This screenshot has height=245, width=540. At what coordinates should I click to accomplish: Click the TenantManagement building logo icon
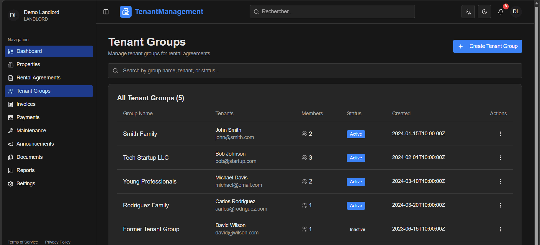click(x=126, y=12)
